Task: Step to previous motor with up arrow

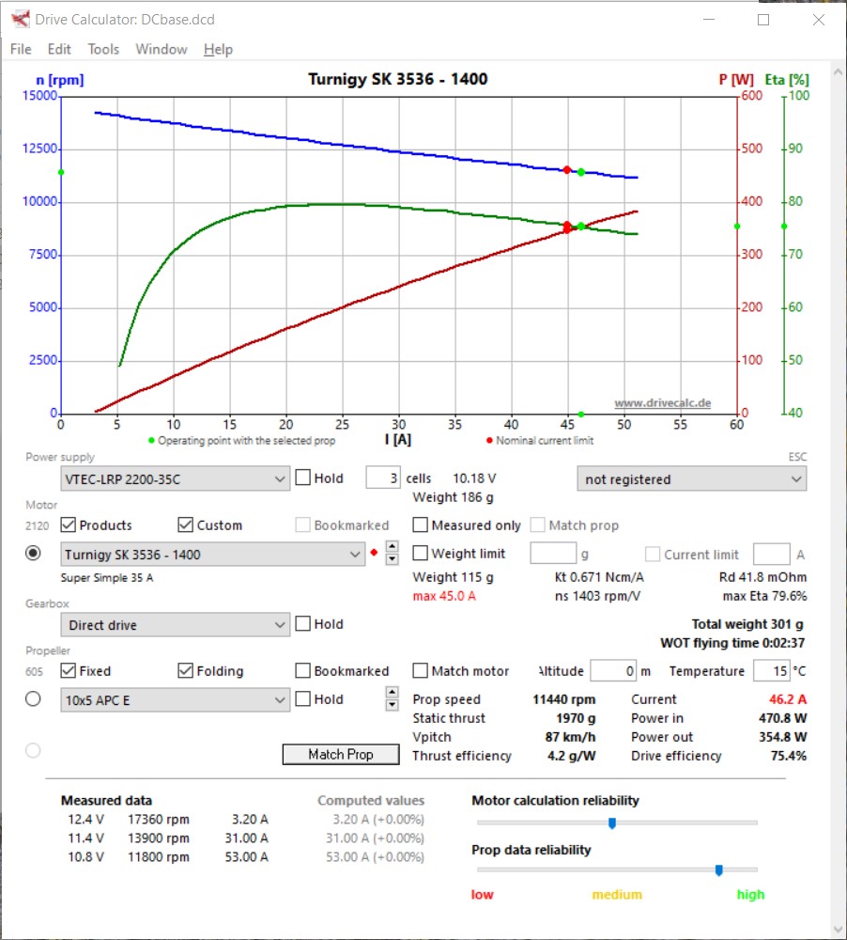Action: pos(393,547)
